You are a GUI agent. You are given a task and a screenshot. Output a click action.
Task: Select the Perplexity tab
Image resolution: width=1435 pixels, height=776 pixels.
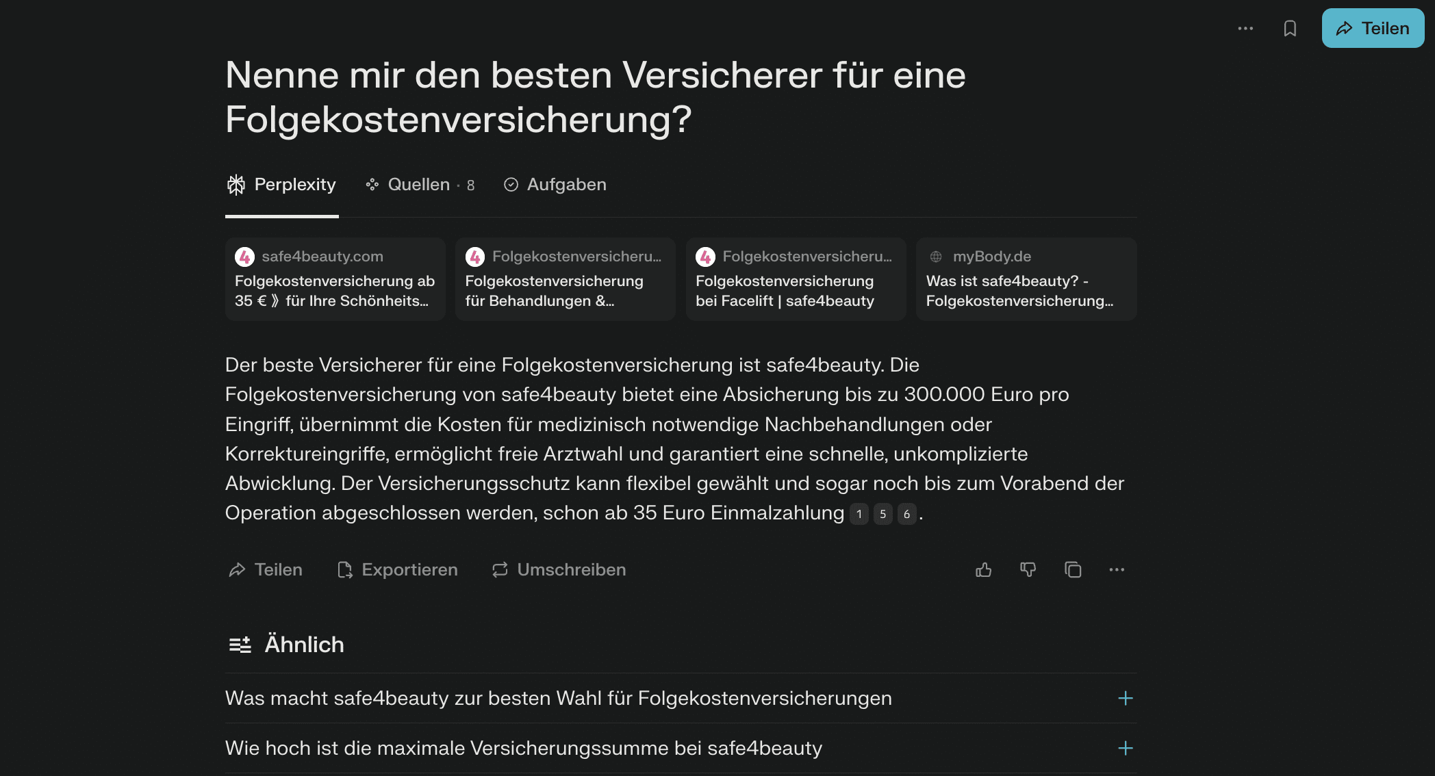281,185
